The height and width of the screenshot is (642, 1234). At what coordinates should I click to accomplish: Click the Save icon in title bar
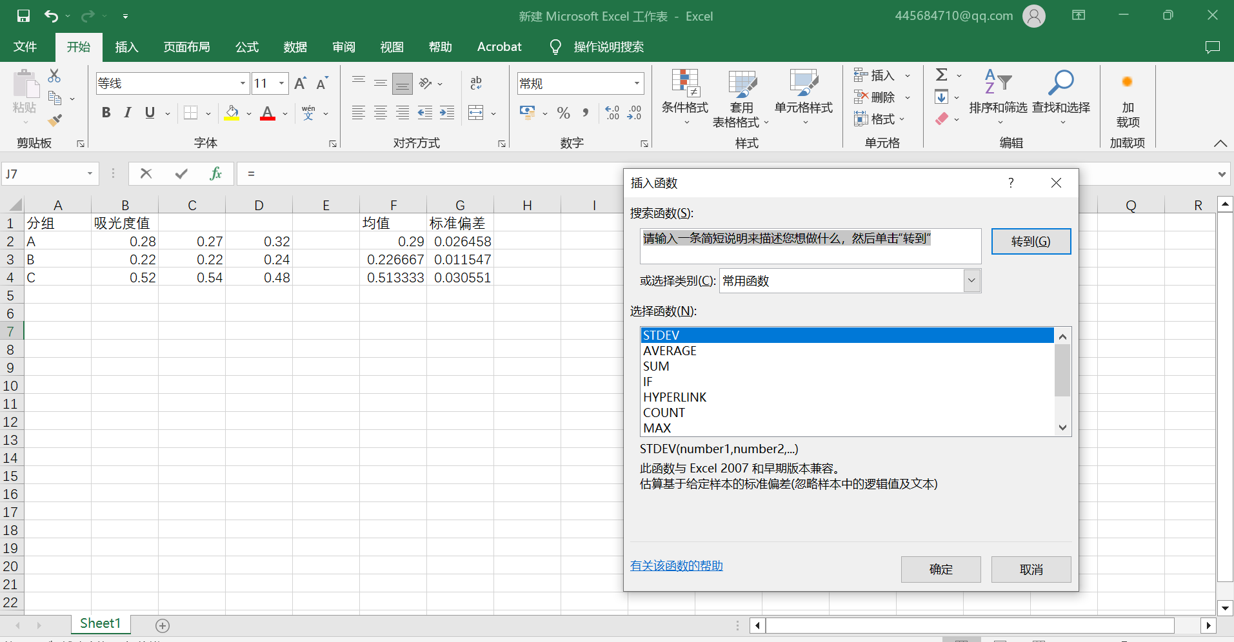click(x=23, y=16)
